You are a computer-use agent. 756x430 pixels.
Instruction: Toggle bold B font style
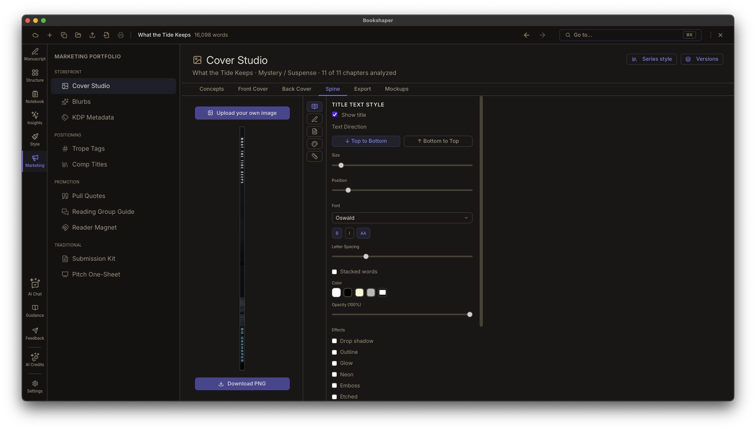click(337, 233)
